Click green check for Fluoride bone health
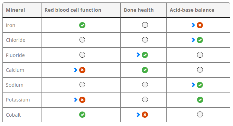 click(x=145, y=55)
